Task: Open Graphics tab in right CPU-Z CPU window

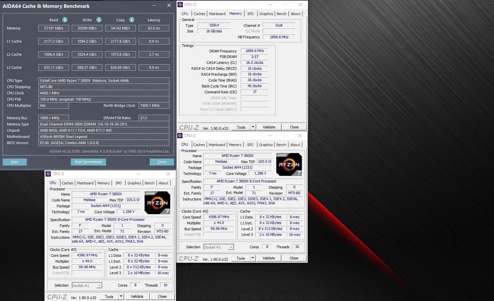Action: [x=266, y=145]
